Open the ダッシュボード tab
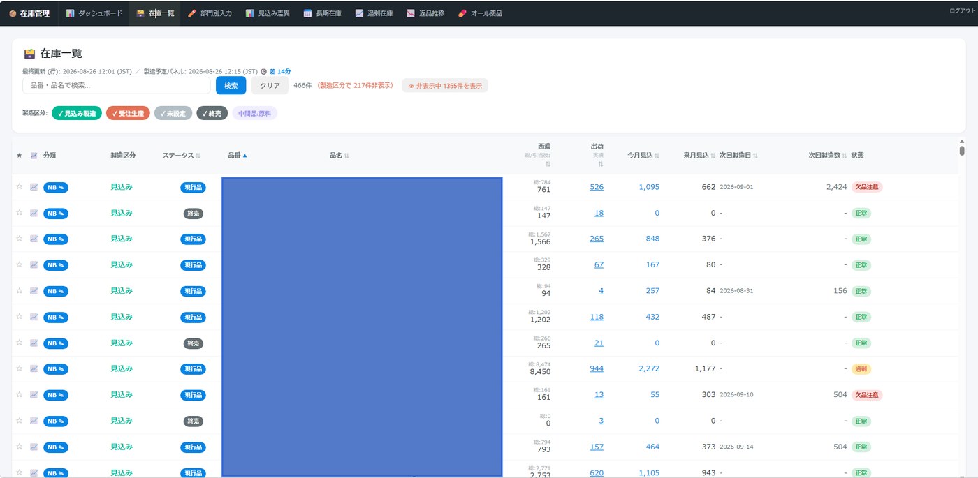 click(x=94, y=13)
